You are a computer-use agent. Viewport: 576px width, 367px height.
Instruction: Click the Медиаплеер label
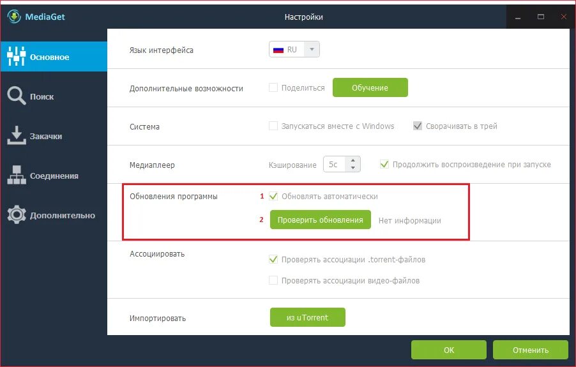152,165
